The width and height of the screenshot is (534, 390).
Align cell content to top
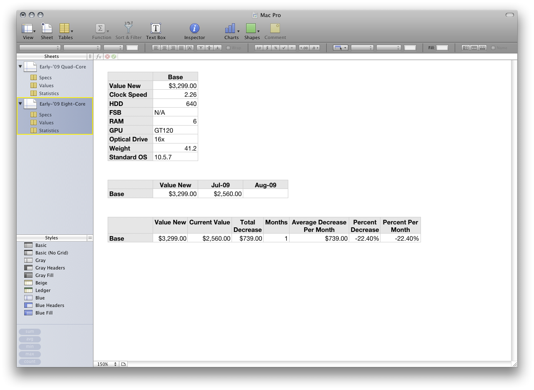[x=201, y=48]
